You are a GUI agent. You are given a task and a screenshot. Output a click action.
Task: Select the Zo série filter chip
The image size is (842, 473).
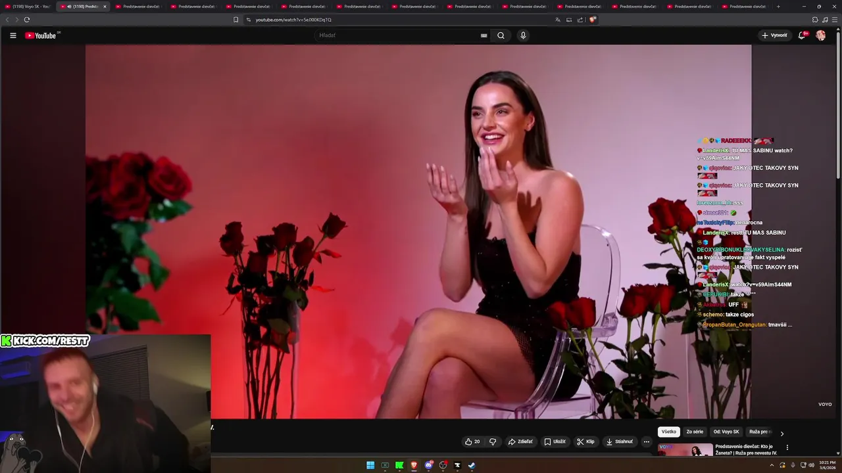pyautogui.click(x=695, y=432)
